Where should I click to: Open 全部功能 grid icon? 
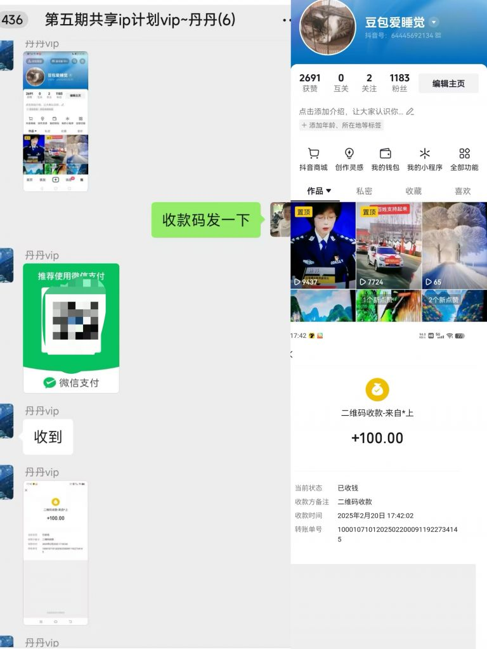464,153
